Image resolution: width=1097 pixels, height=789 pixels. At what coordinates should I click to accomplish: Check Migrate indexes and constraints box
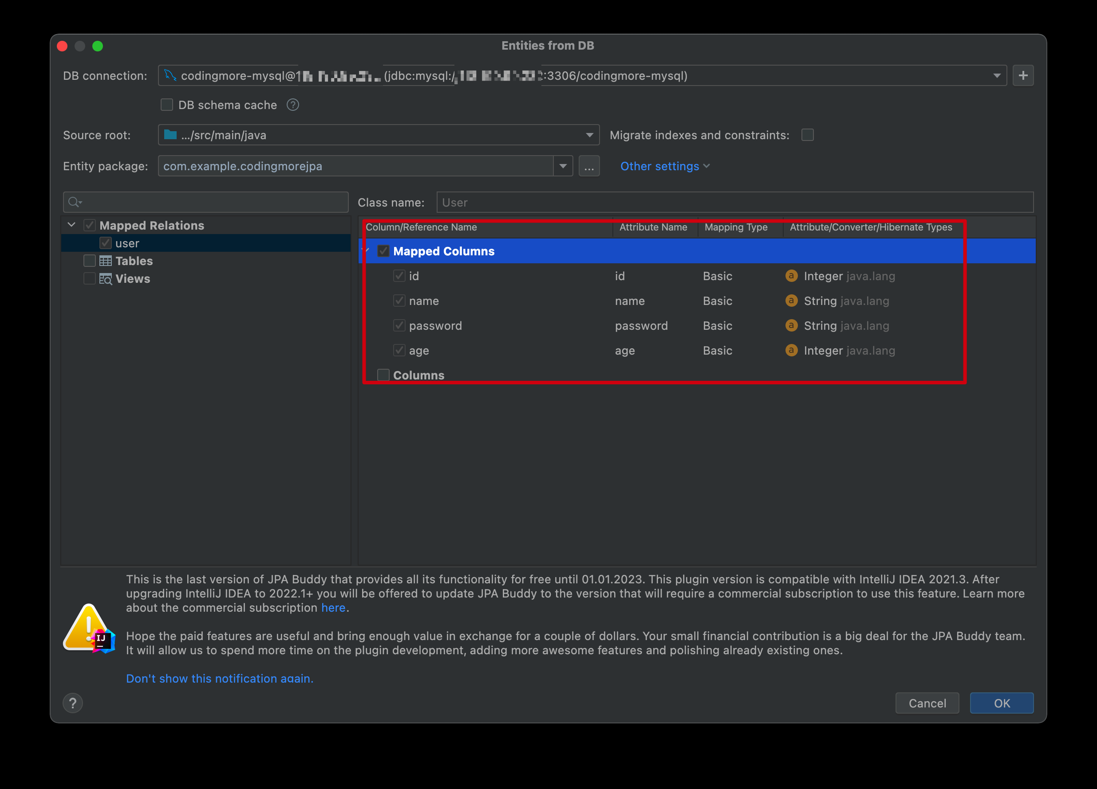(x=807, y=135)
